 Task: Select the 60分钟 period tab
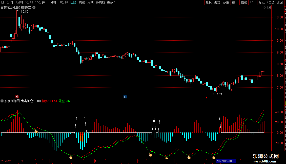(x=63, y=2)
